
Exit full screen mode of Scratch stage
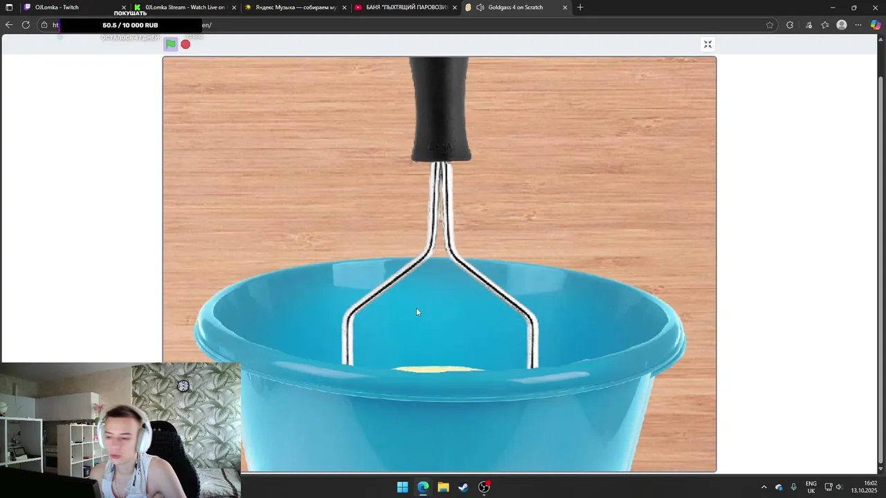(x=707, y=44)
